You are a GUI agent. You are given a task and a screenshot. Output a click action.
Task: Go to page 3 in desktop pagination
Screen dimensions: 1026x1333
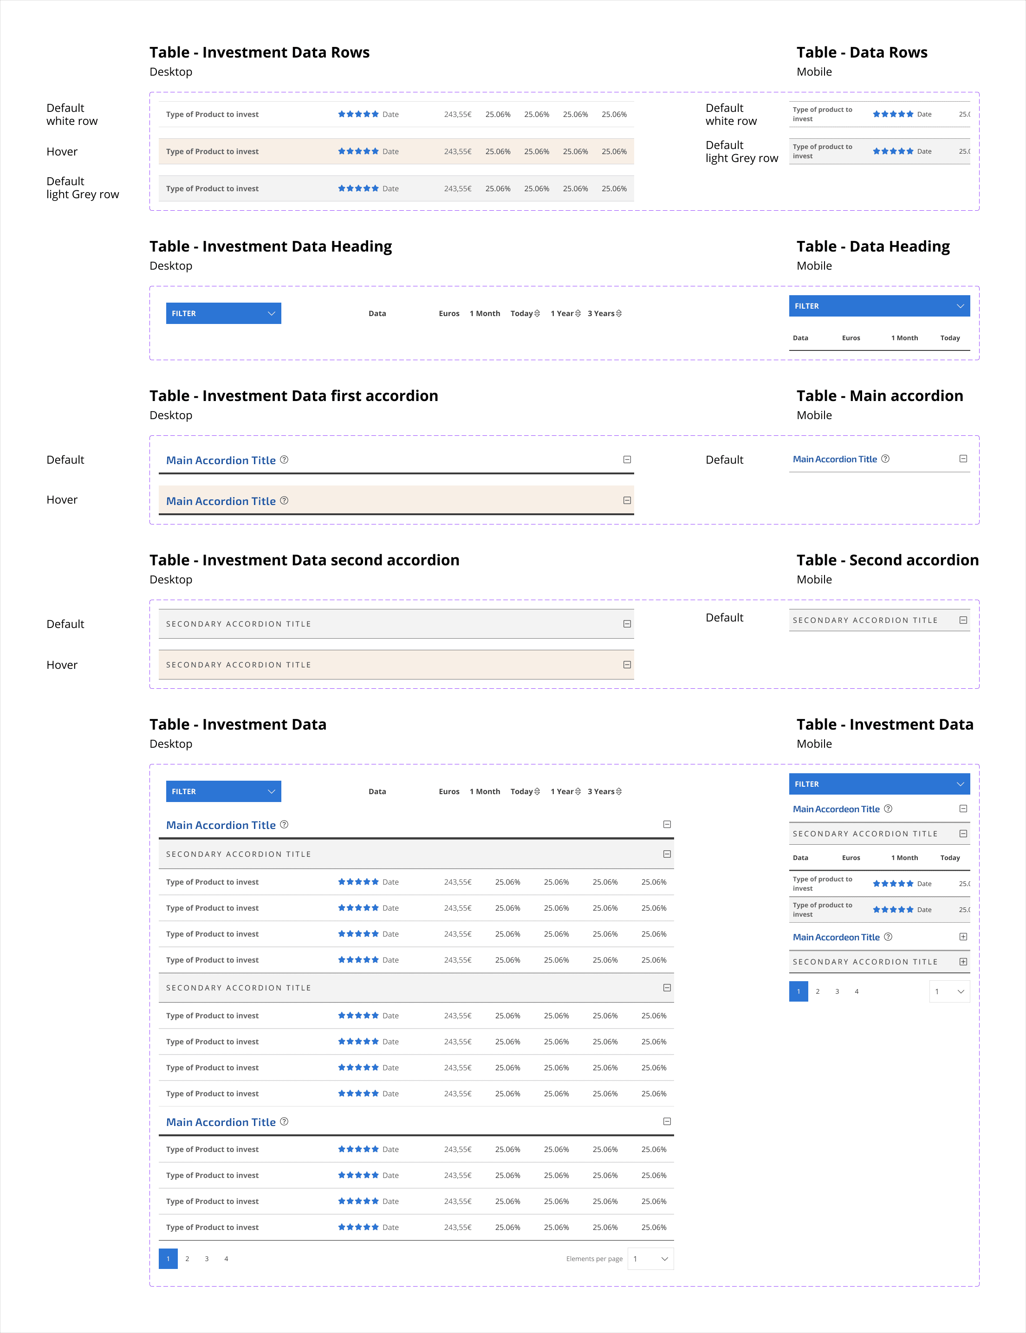click(x=207, y=1259)
